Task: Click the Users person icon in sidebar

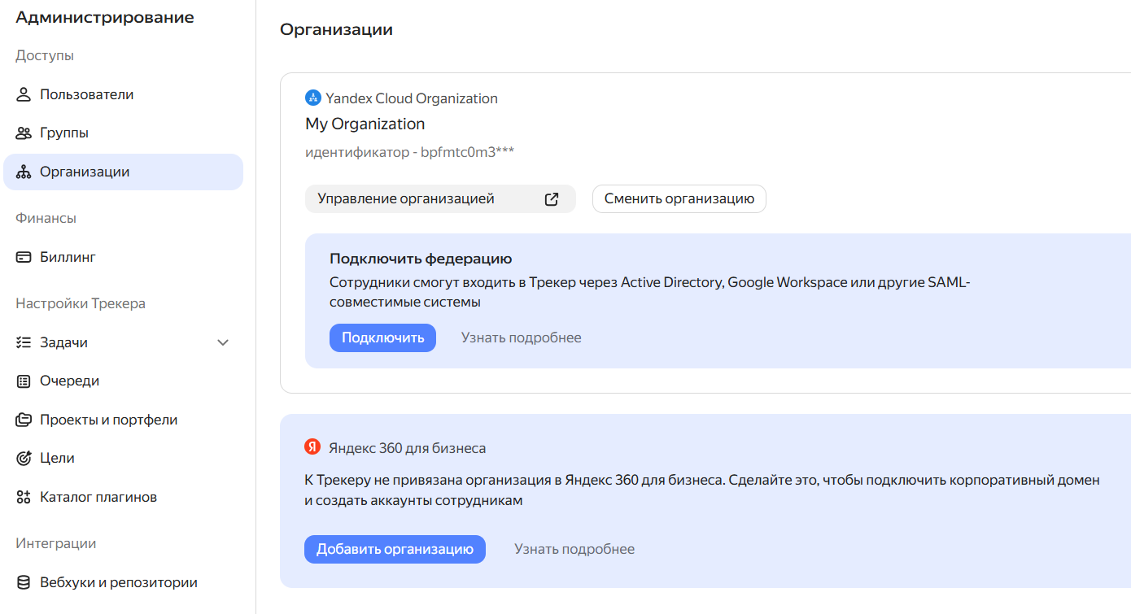Action: (24, 94)
